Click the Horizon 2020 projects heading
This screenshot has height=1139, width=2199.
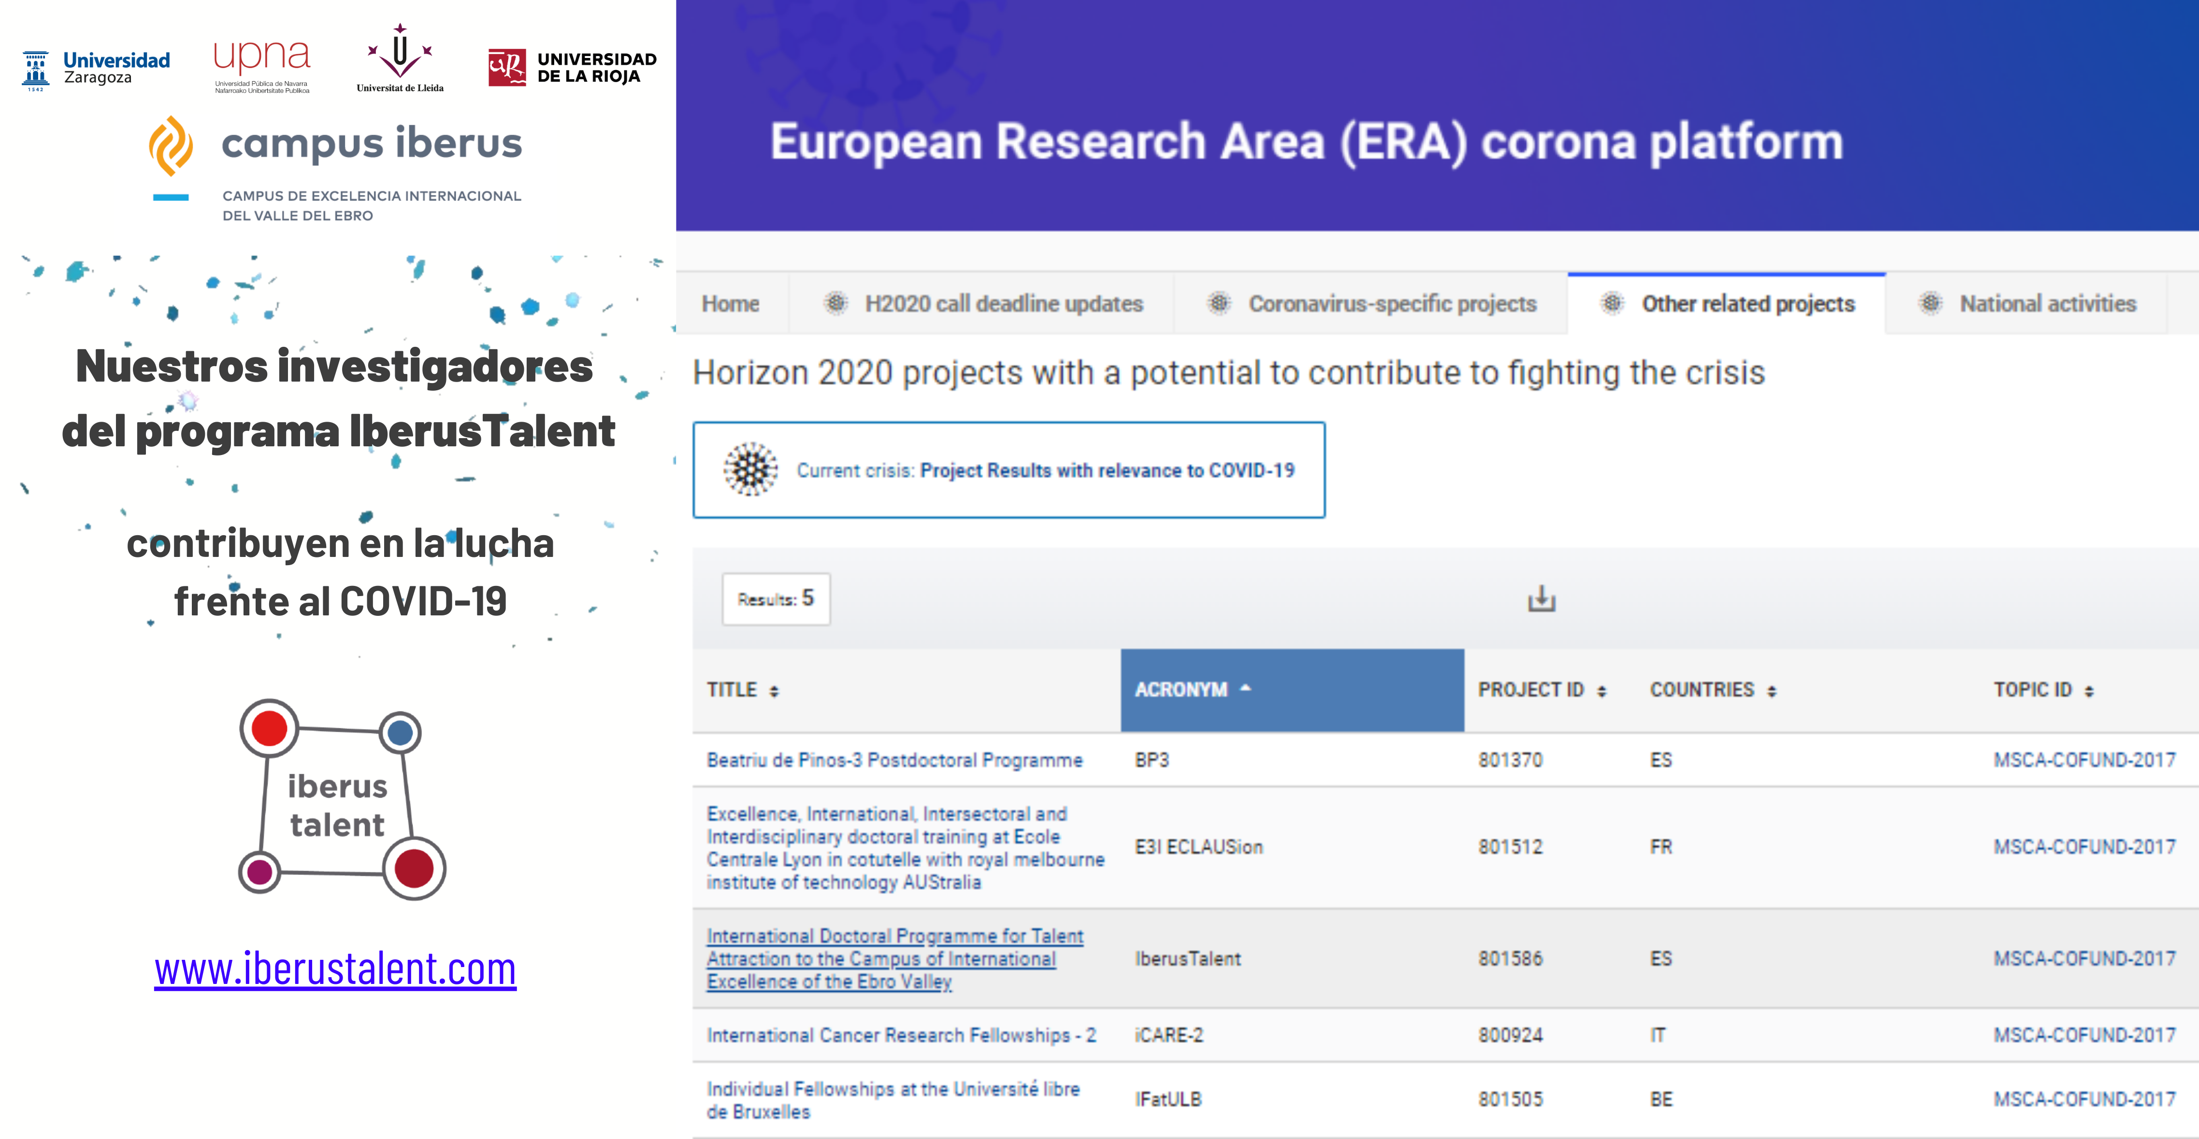pyautogui.click(x=1228, y=373)
